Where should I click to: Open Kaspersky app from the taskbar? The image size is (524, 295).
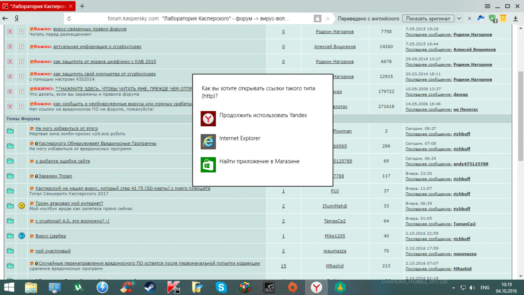click(x=174, y=287)
